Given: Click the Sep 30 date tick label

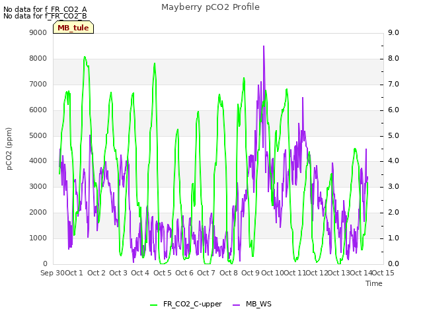Looking at the screenshot, I should coord(53,273).
